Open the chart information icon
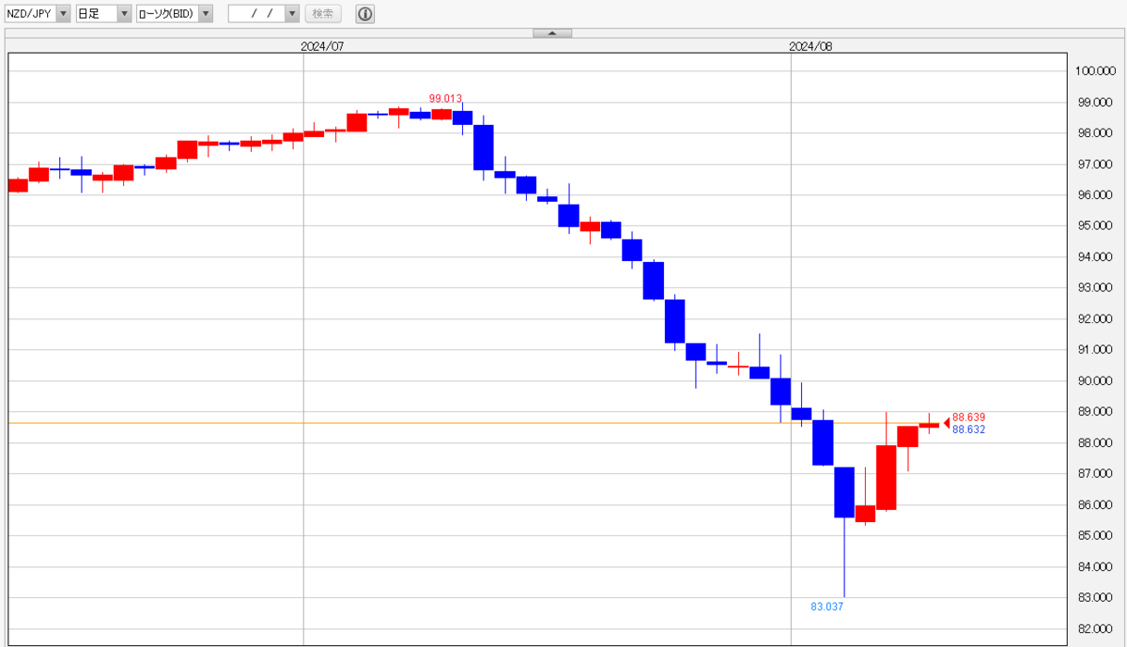This screenshot has height=647, width=1127. [x=364, y=13]
